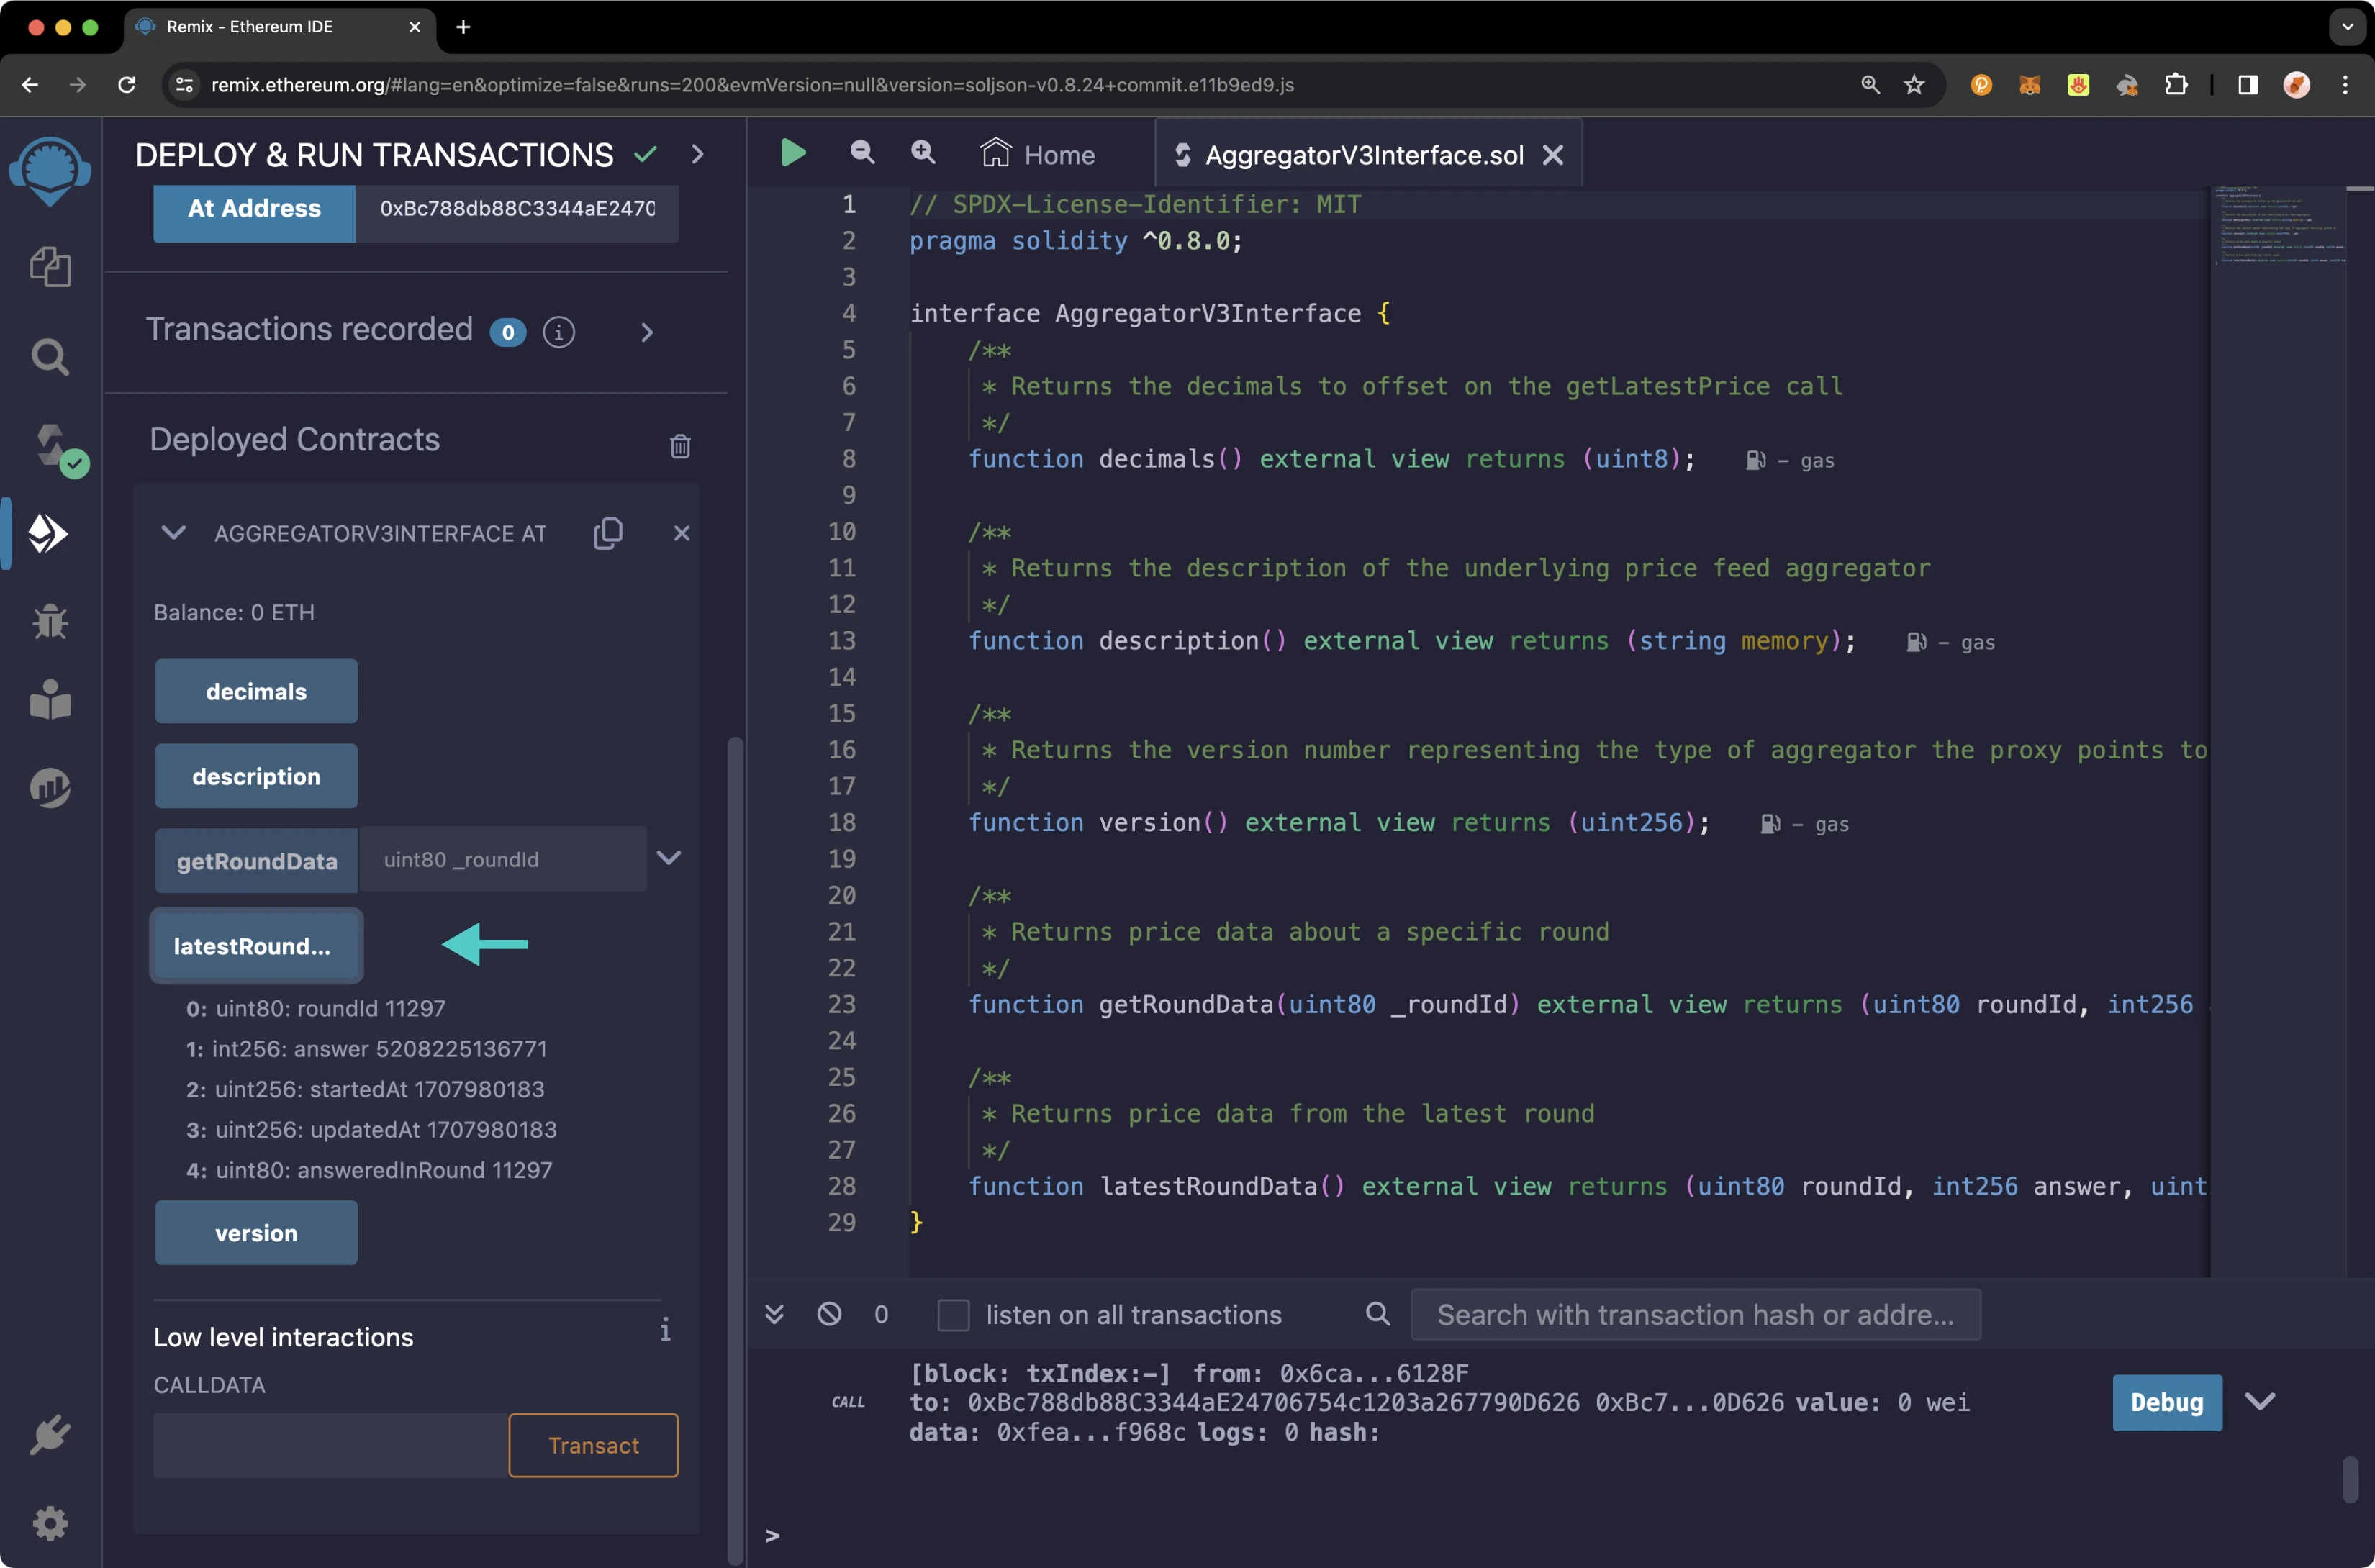Open the Deploy & Run sidebar icon
This screenshot has height=1568, width=2375.
(x=48, y=534)
